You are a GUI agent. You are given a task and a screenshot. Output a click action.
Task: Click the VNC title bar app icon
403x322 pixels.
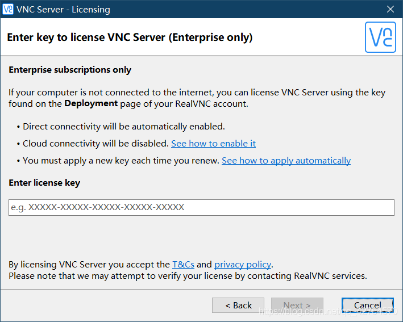click(8, 9)
